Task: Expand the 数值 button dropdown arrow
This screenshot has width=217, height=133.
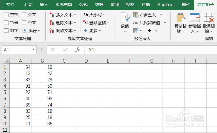Action: click(125, 31)
